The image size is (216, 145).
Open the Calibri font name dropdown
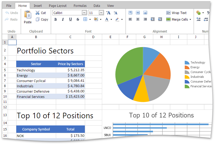coord(84,13)
